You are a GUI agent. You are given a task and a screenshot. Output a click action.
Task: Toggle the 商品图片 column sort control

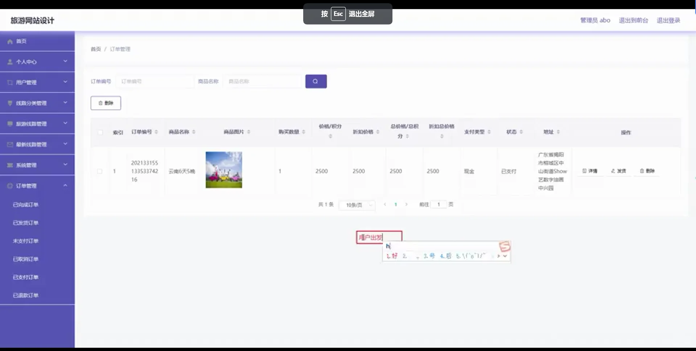click(249, 132)
